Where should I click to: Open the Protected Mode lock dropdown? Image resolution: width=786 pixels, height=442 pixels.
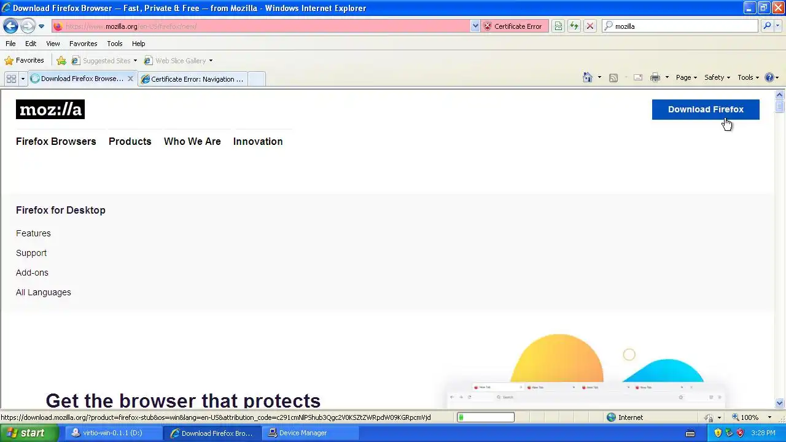[x=712, y=417]
